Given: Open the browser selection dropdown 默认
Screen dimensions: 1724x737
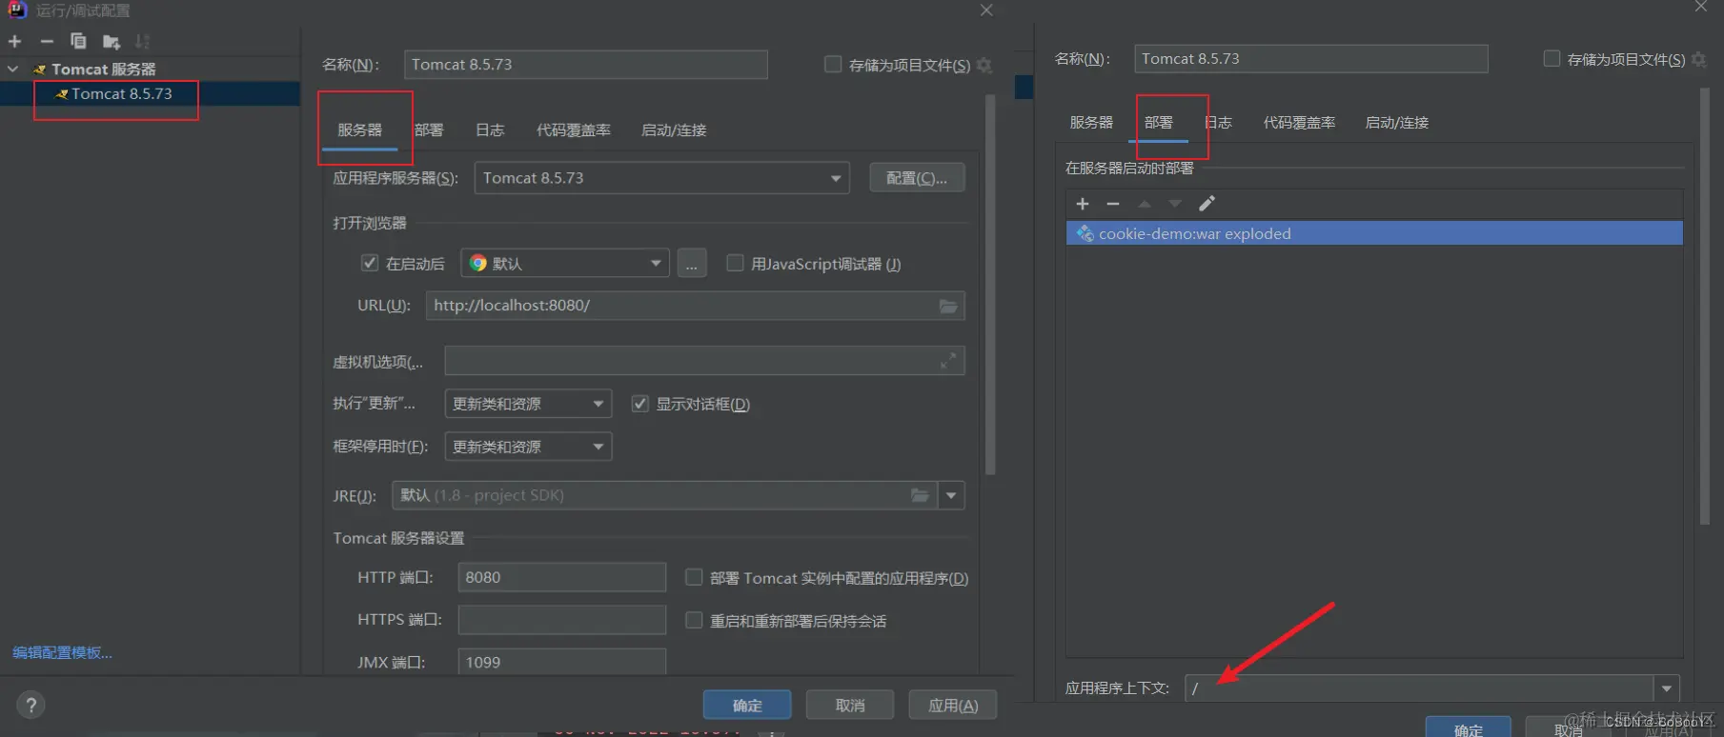Looking at the screenshot, I should (x=564, y=263).
